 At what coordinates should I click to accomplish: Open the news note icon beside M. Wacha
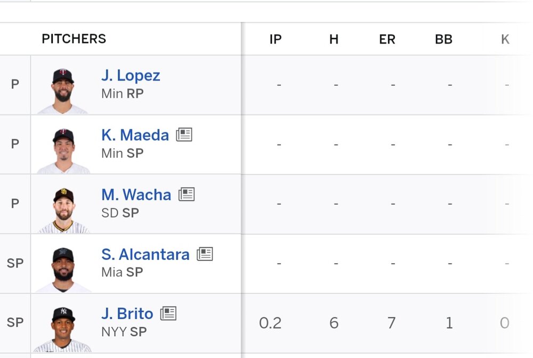[187, 194]
